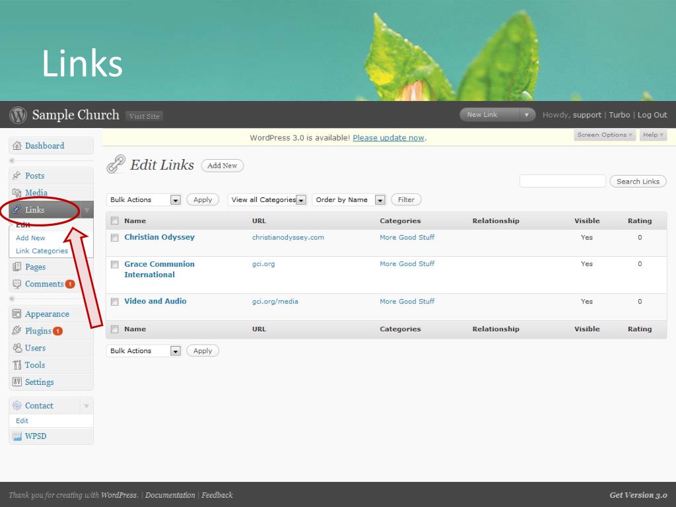Screen dimensions: 676x507
Task: Open the Users menu item
Action: pos(35,348)
